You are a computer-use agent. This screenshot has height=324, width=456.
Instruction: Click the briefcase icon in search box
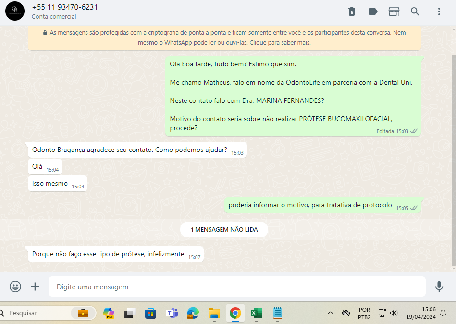(83, 313)
